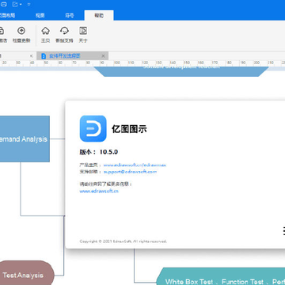Open the customize quick access toolbar dropdown
Screen dimensions: 285x285
tap(28, 5)
